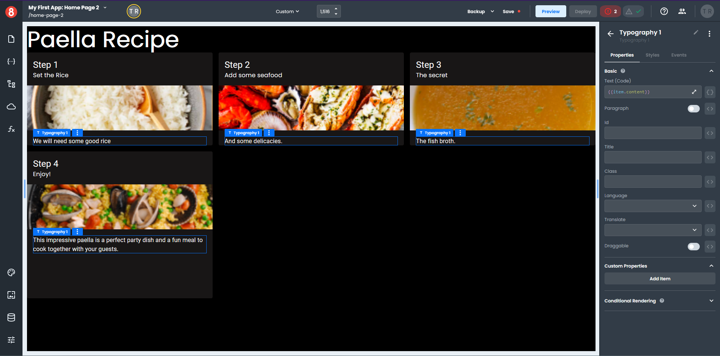Open the functions (fx) sidebar icon
Viewport: 720px width, 356px height.
(x=11, y=129)
